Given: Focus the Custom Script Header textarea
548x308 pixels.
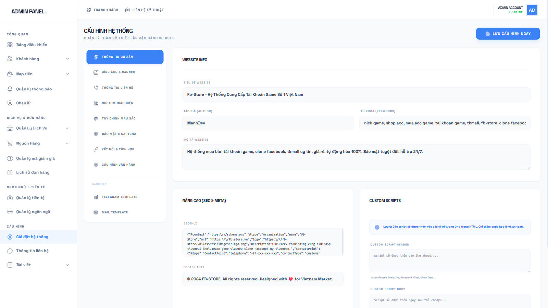Looking at the screenshot, I should [x=449, y=260].
